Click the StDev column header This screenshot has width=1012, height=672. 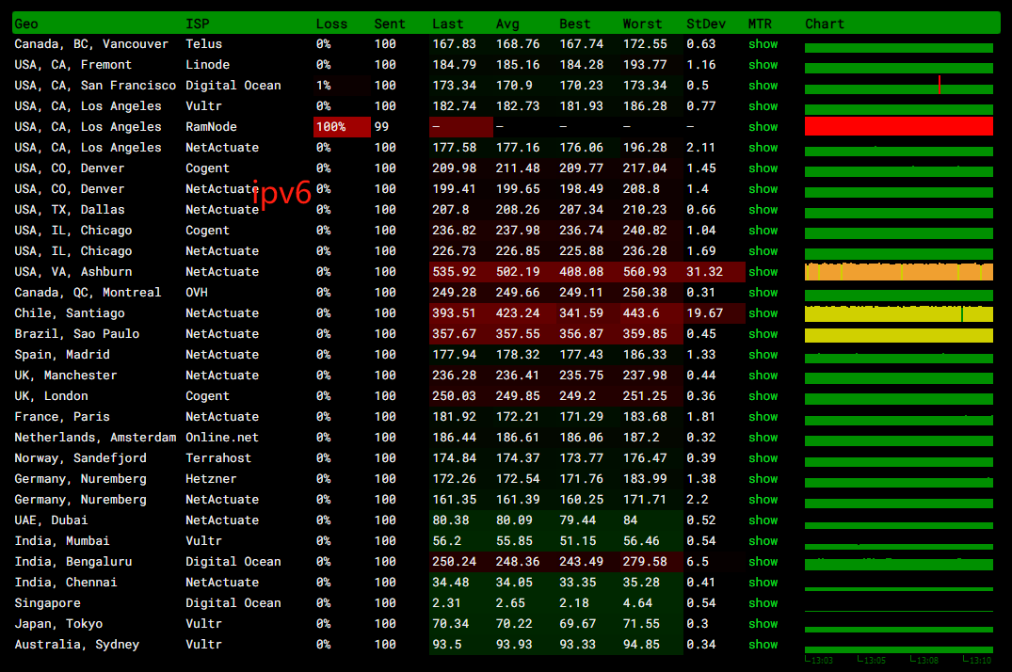(706, 24)
